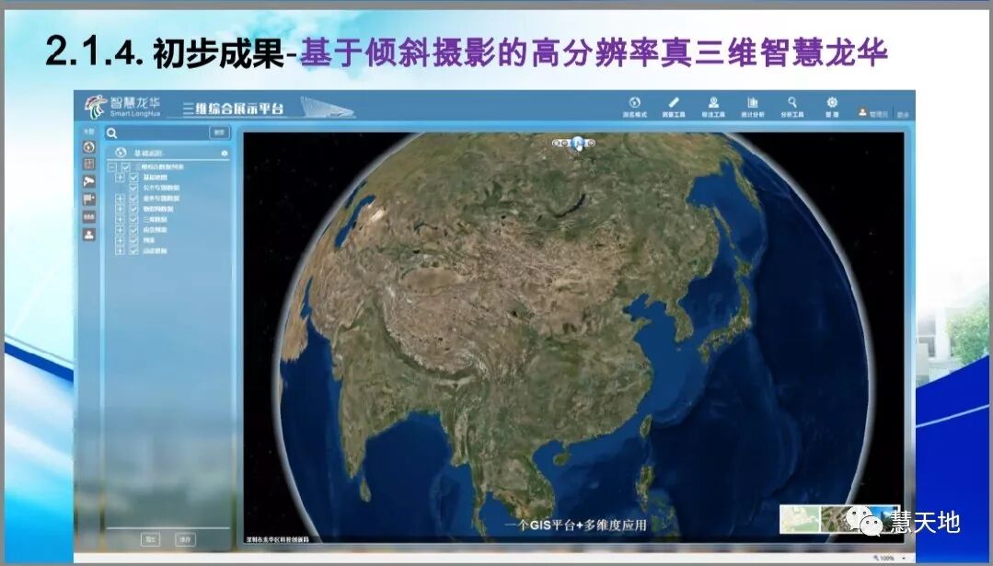The height and width of the screenshot is (566, 993).
Task: Select the surveillance camera icon in sidebar
Action: pos(89,181)
